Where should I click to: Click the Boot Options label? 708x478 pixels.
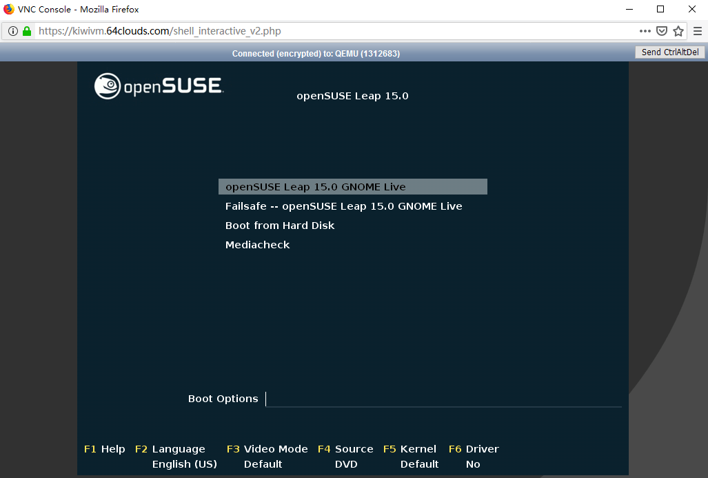pos(223,399)
